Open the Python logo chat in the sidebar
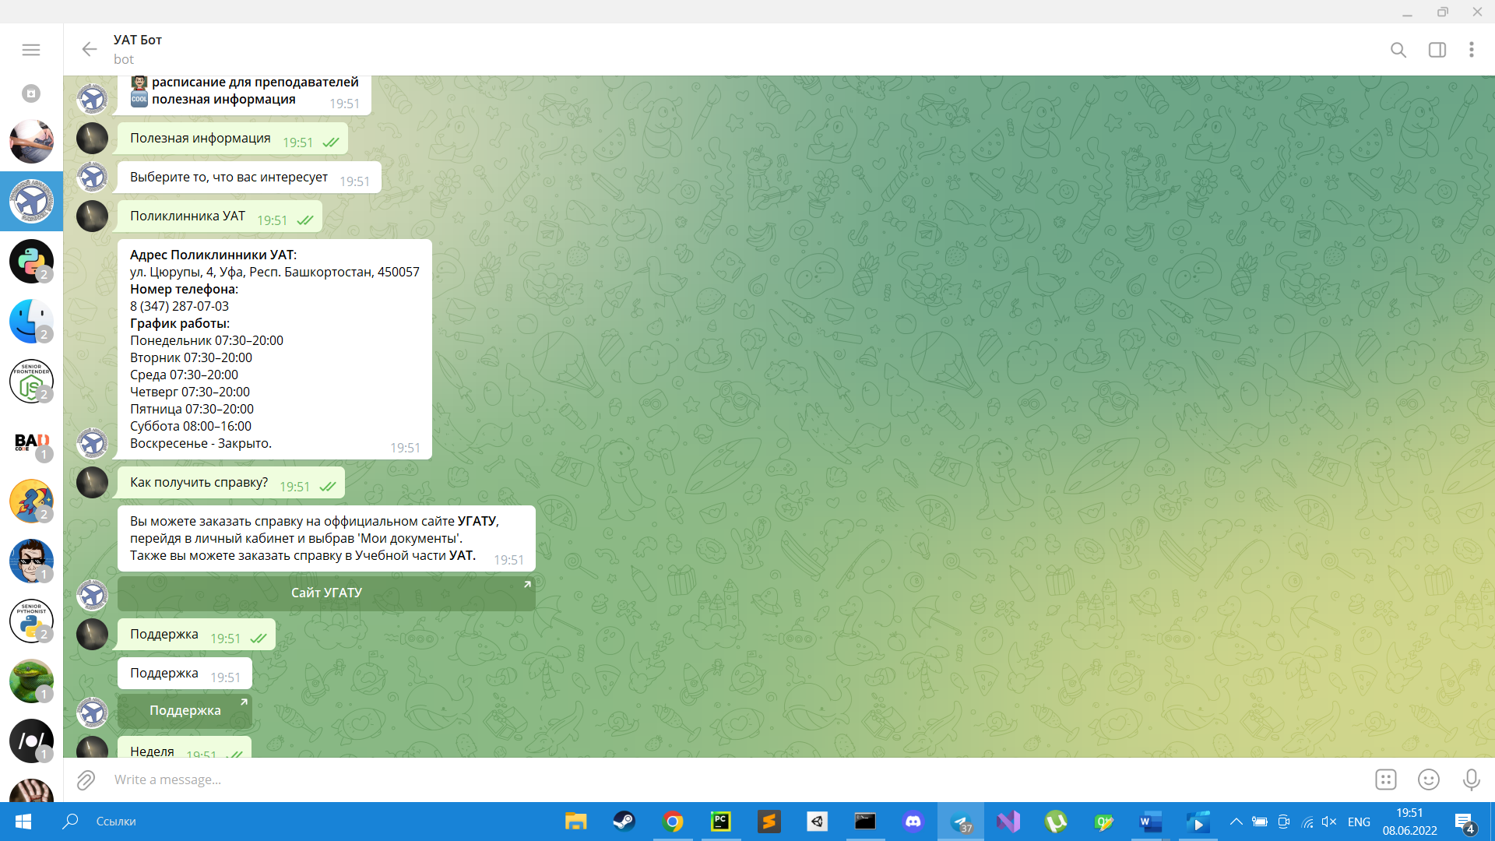1495x841 pixels. tap(31, 261)
